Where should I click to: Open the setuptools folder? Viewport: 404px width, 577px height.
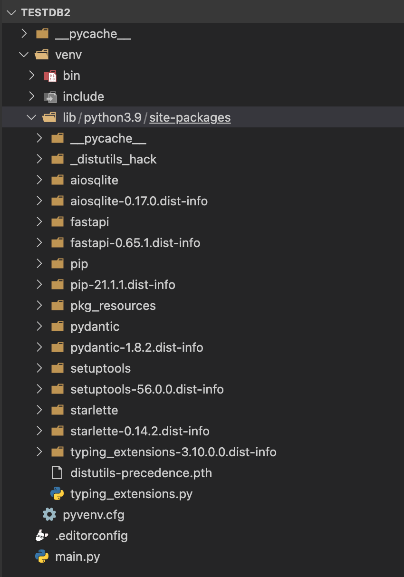[x=100, y=368]
